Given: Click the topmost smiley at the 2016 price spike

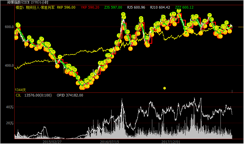Looking at the screenshot, I should [123, 15].
